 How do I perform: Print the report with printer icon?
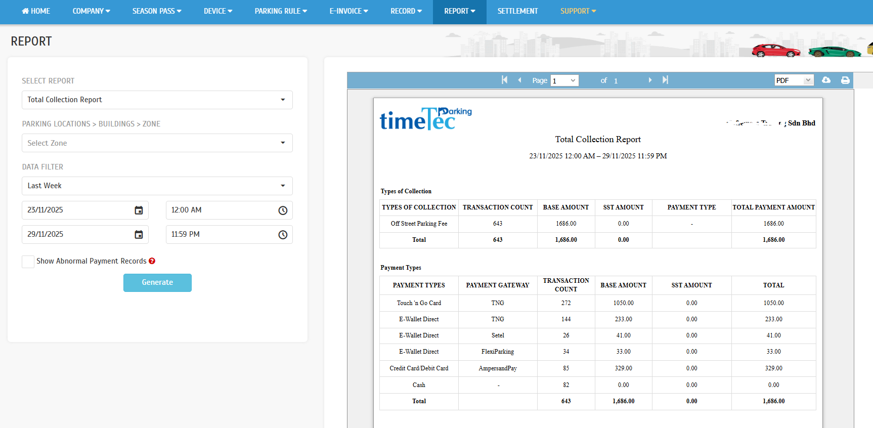tap(845, 80)
